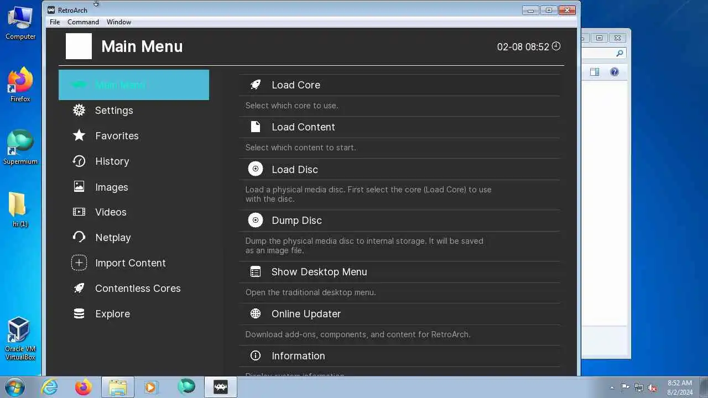Click the muted volume tray icon

652,387
